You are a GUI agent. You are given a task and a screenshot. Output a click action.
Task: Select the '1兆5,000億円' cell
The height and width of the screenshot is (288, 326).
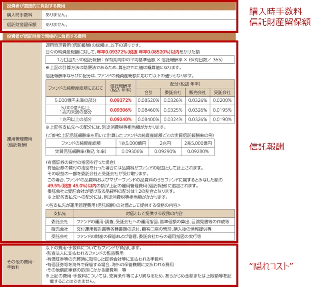click(x=132, y=143)
